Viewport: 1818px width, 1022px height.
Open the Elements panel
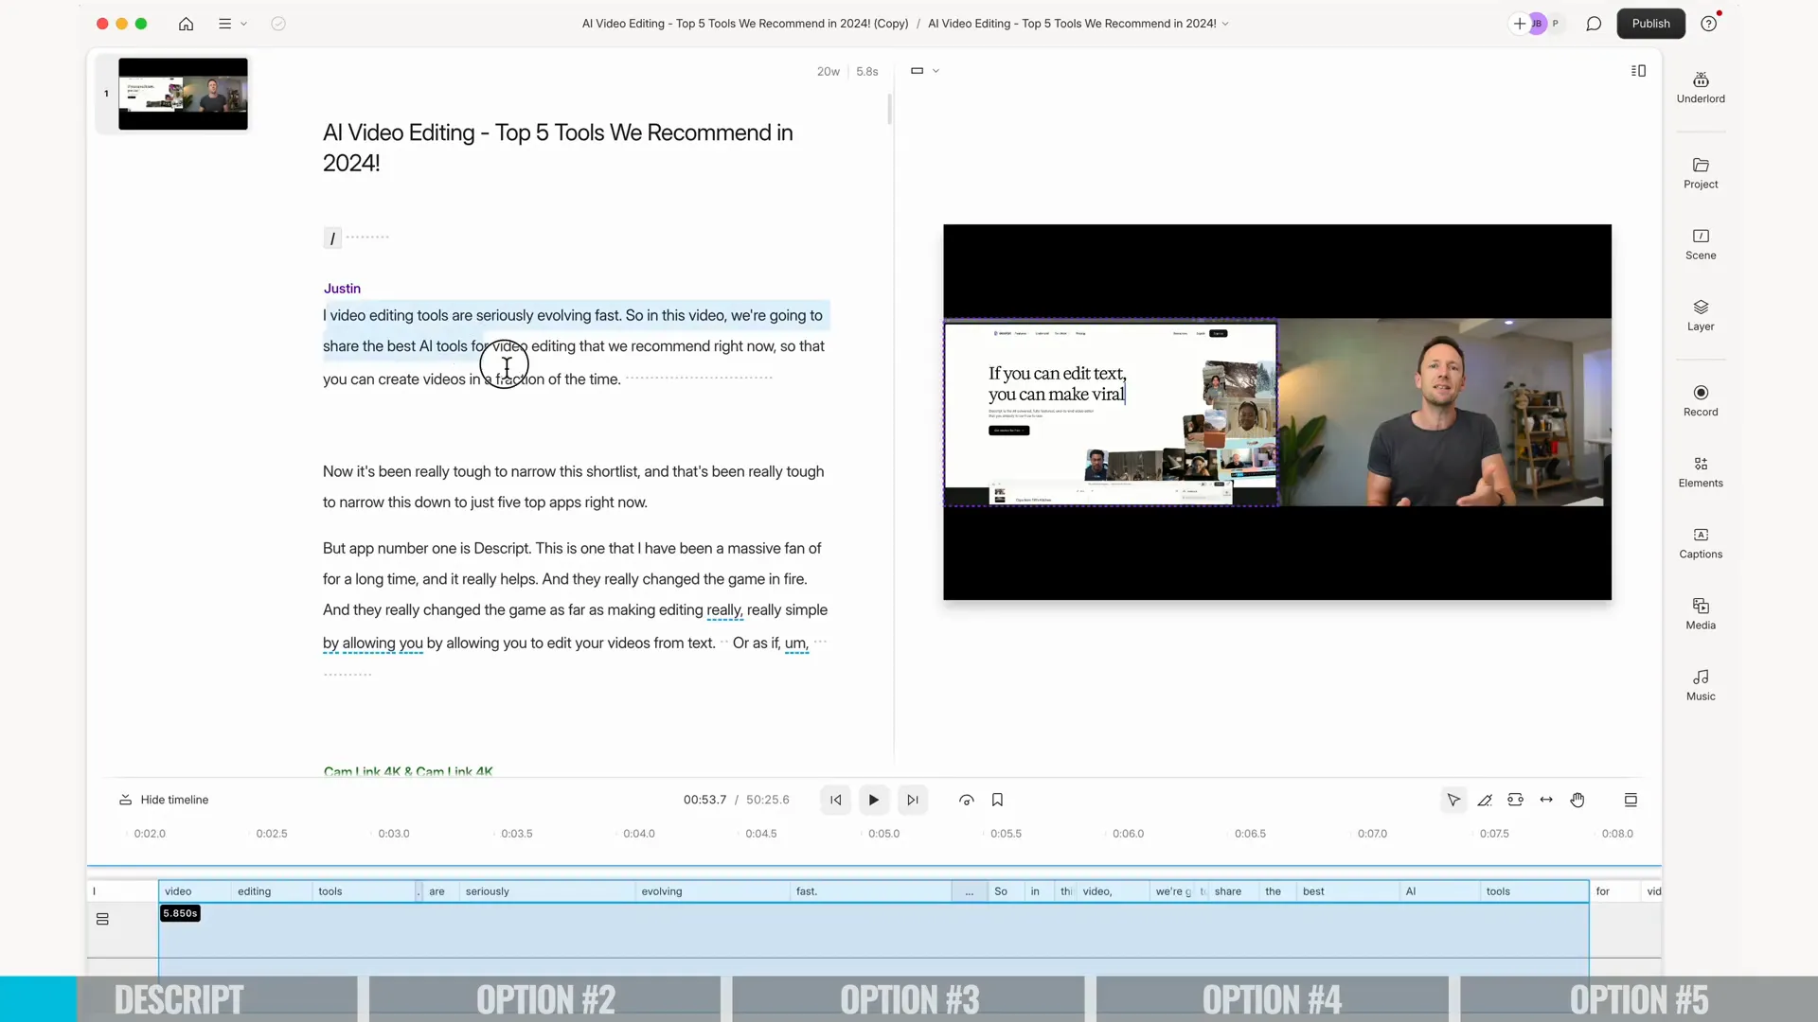tap(1701, 471)
